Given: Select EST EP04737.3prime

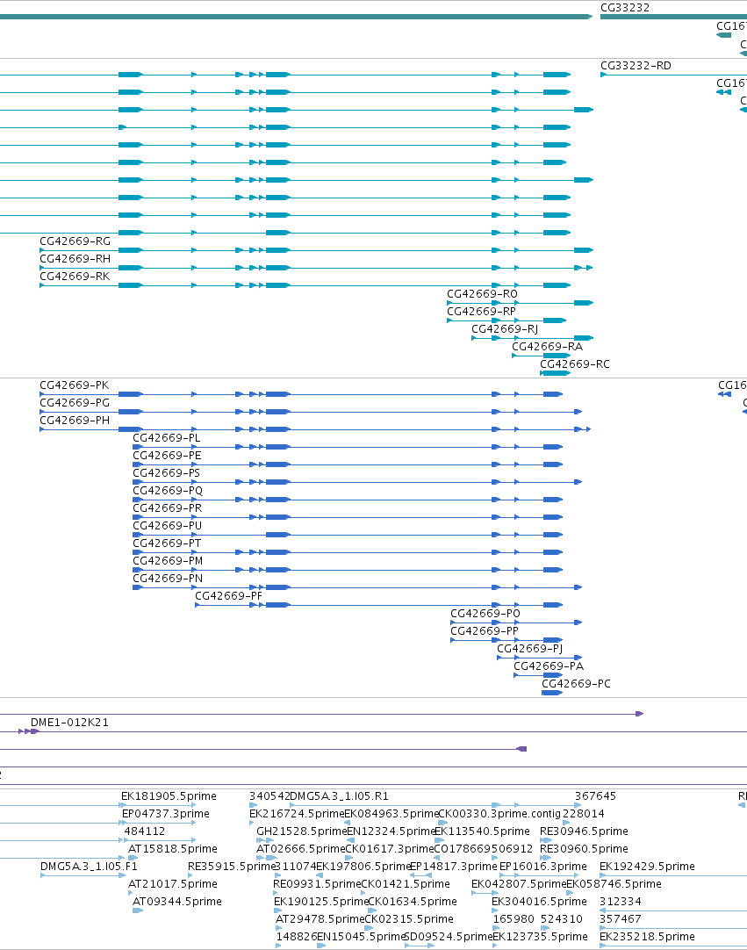Looking at the screenshot, I should pos(166,814).
